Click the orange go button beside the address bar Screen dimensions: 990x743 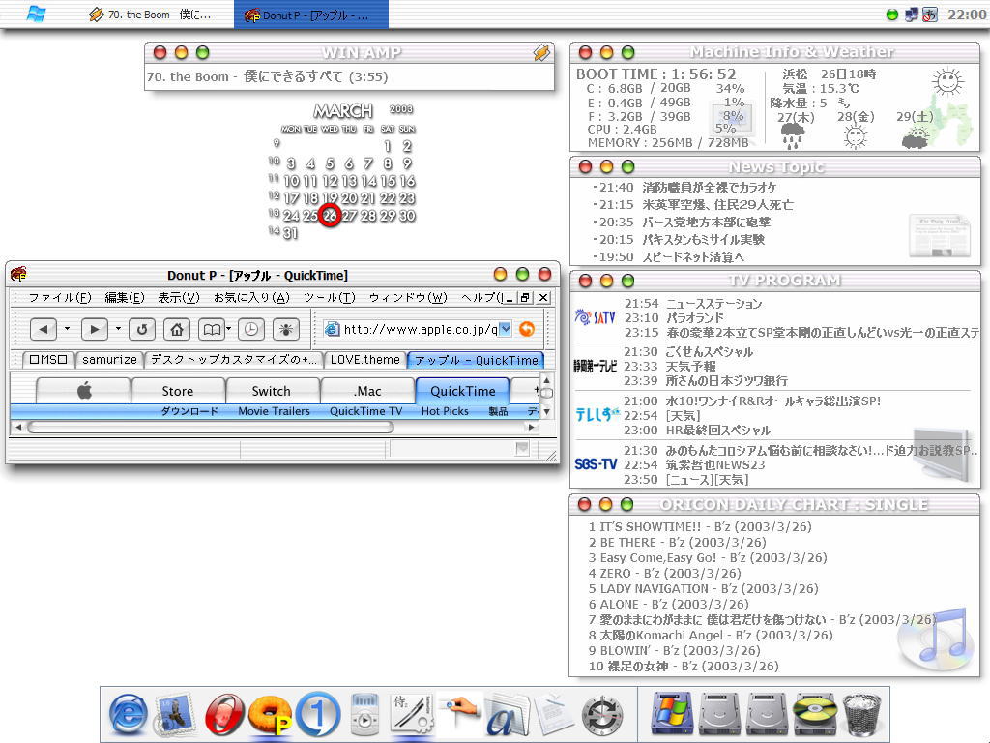[527, 329]
